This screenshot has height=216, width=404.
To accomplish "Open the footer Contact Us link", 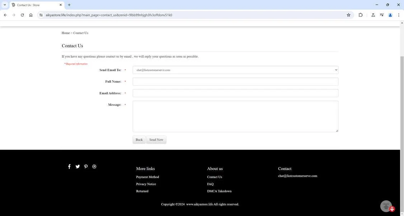I will point(215,177).
